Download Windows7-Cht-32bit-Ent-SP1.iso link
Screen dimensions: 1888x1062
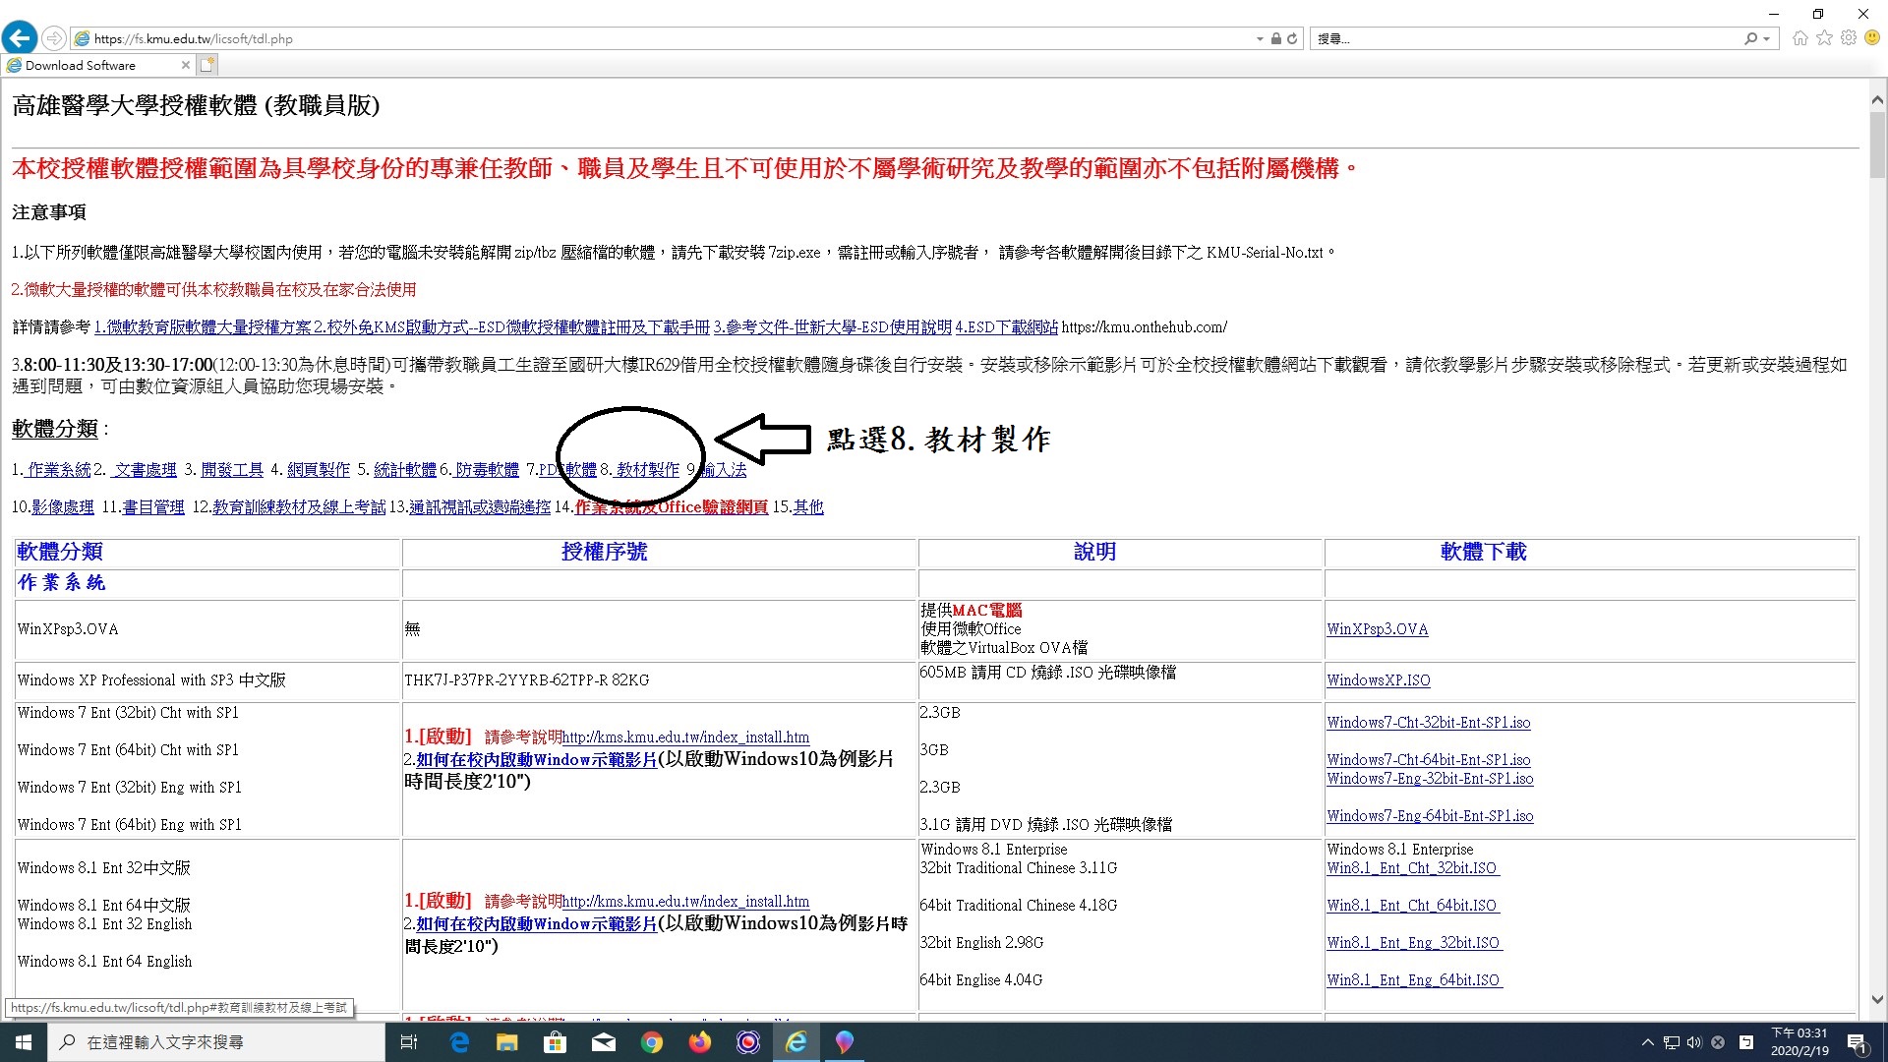click(x=1428, y=723)
